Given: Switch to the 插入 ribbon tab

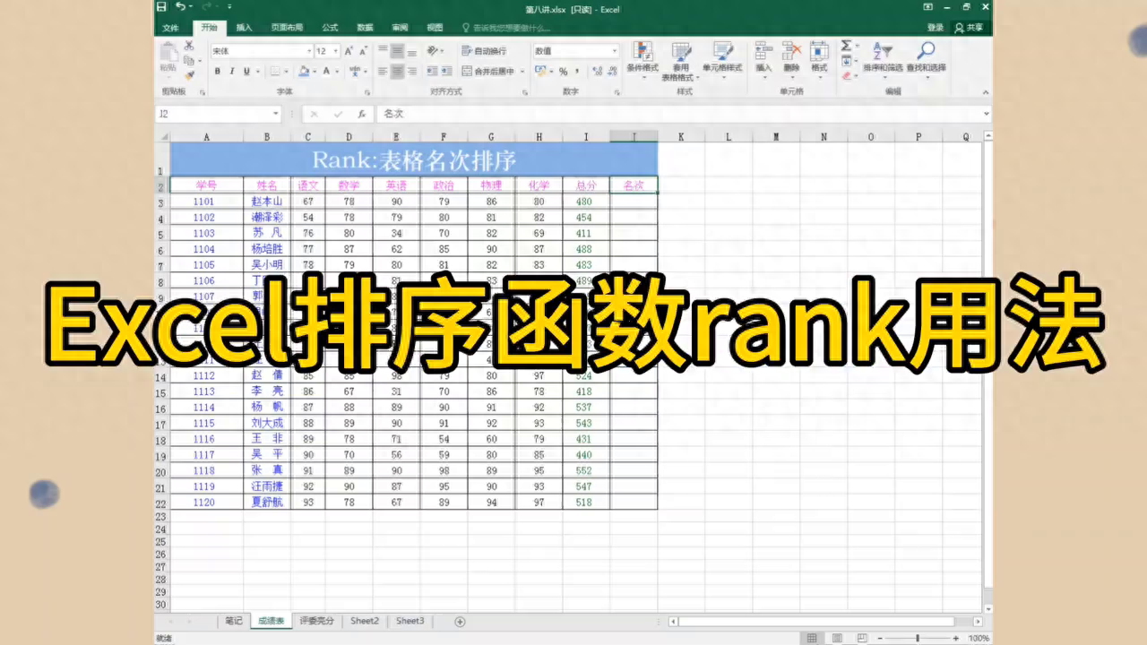Looking at the screenshot, I should [x=244, y=28].
